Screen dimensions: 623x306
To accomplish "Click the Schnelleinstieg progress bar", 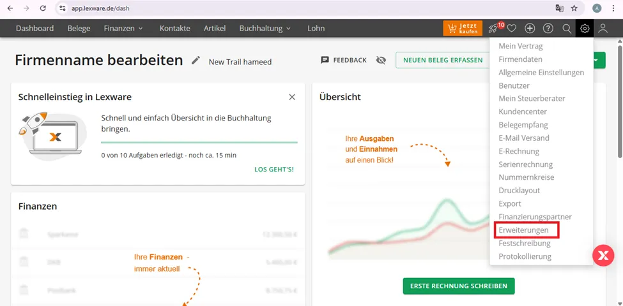I will 199,142.
